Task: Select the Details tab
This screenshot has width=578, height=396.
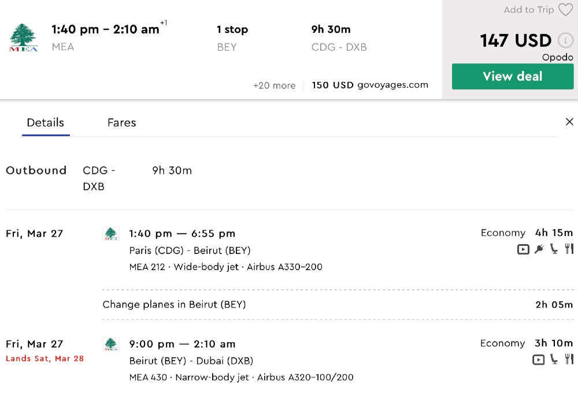Action: coord(46,122)
